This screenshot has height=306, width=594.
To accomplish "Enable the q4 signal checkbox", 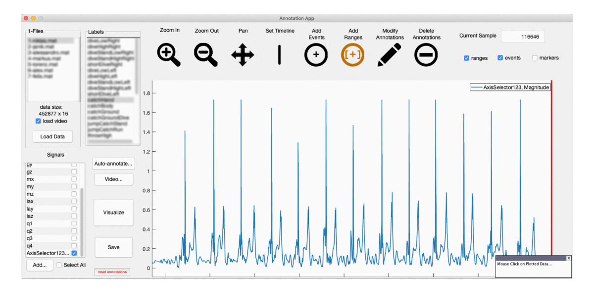I will [74, 246].
